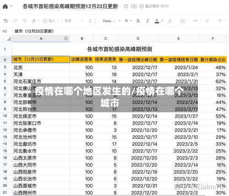Toggle bold formatting

[138, 21]
